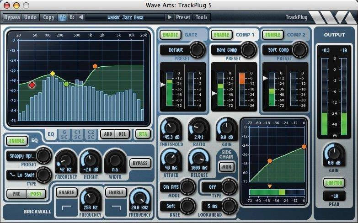The width and height of the screenshot is (358, 223).
Task: Click the Comp 1 threshold marker triangle
Action: point(214,93)
